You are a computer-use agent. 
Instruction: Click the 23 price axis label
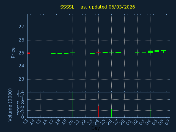pyautogui.click(x=21, y=79)
